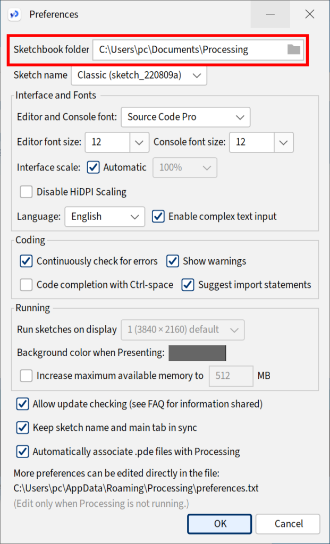Toggle Automatic interface scale checkbox
The height and width of the screenshot is (544, 330).
coord(93,167)
